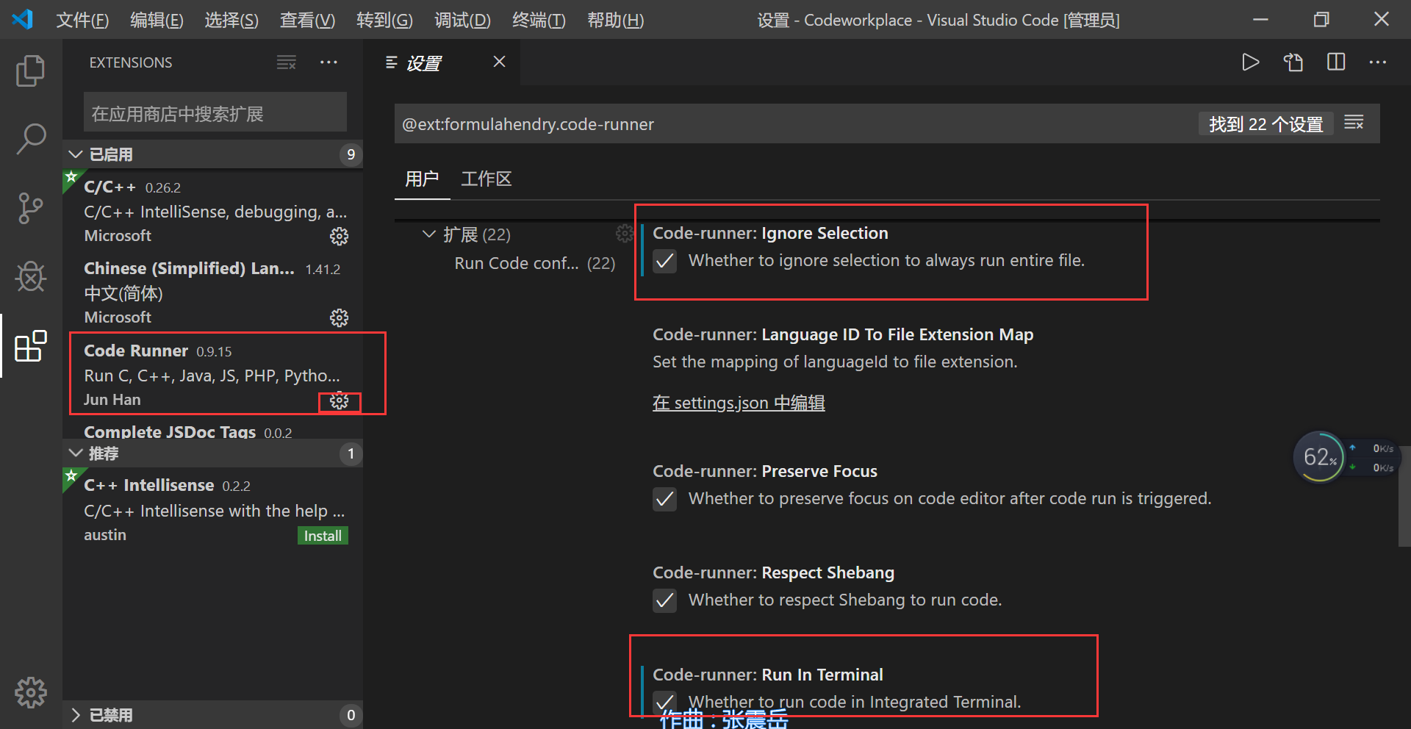Select the Chinese (Simplified) Language extension
The image size is (1411, 729).
pyautogui.click(x=213, y=292)
